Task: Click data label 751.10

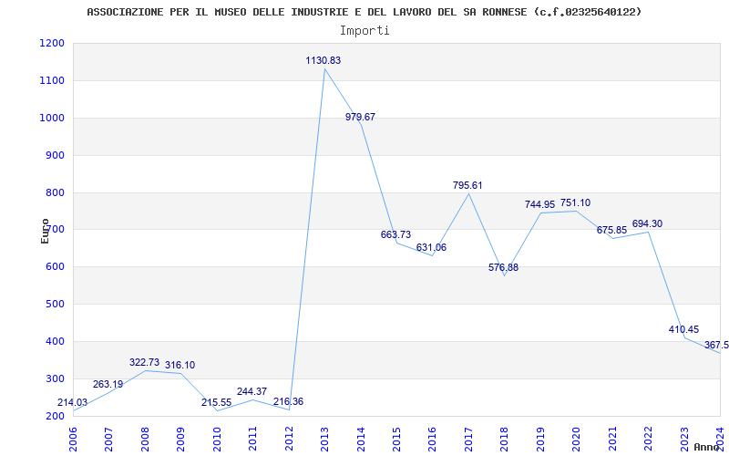Action: tap(575, 202)
